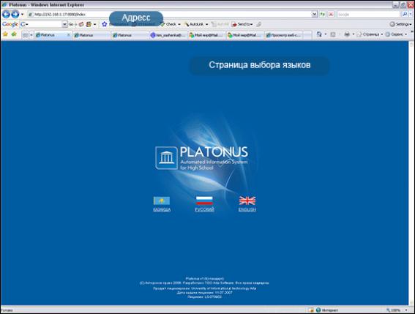This screenshot has height=314, width=415.
Task: Go forward with the browser Forward arrow
Action: tap(15, 14)
